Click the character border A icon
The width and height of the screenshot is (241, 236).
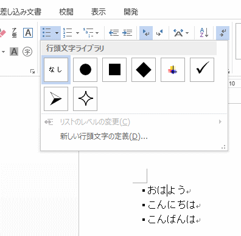[28, 33]
